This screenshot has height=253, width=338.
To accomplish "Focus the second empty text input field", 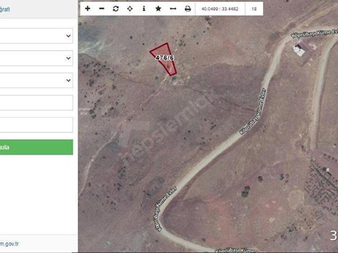I will [x=36, y=125].
